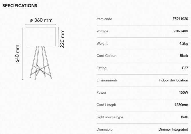Click the SPECIFICATIONS heading
This screenshot has height=134, width=191.
pyautogui.click(x=20, y=6)
